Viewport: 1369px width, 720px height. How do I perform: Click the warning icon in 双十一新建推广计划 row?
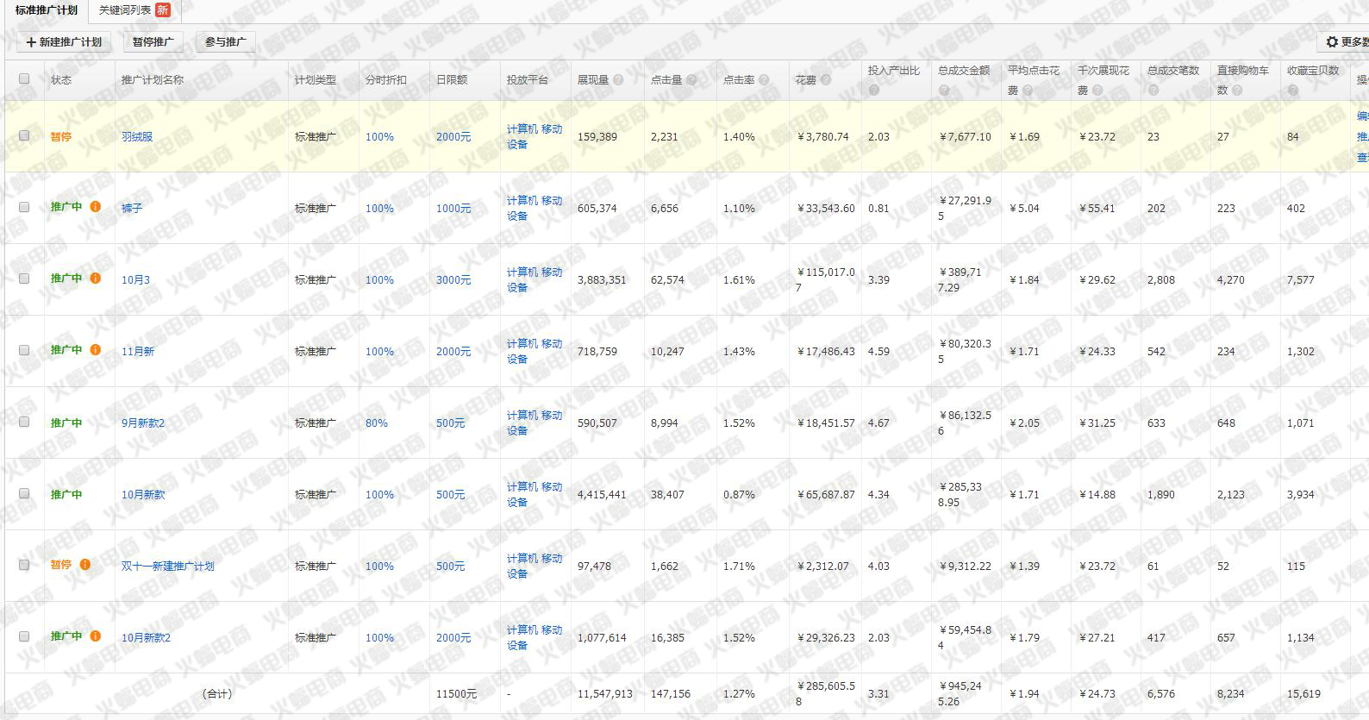(85, 565)
